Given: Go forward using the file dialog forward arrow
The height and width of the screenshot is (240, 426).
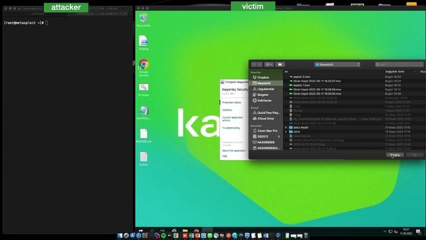Looking at the screenshot, I should coord(260,65).
